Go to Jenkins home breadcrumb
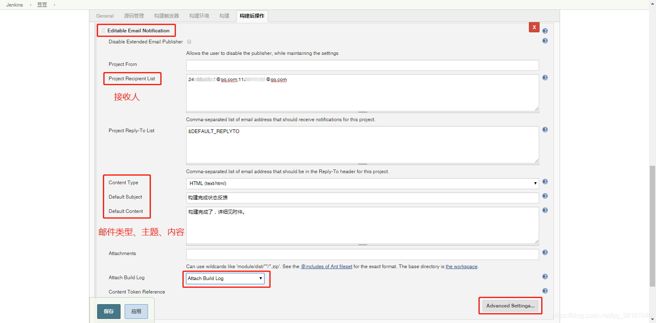Screen dimensions: 656x323 point(15,5)
